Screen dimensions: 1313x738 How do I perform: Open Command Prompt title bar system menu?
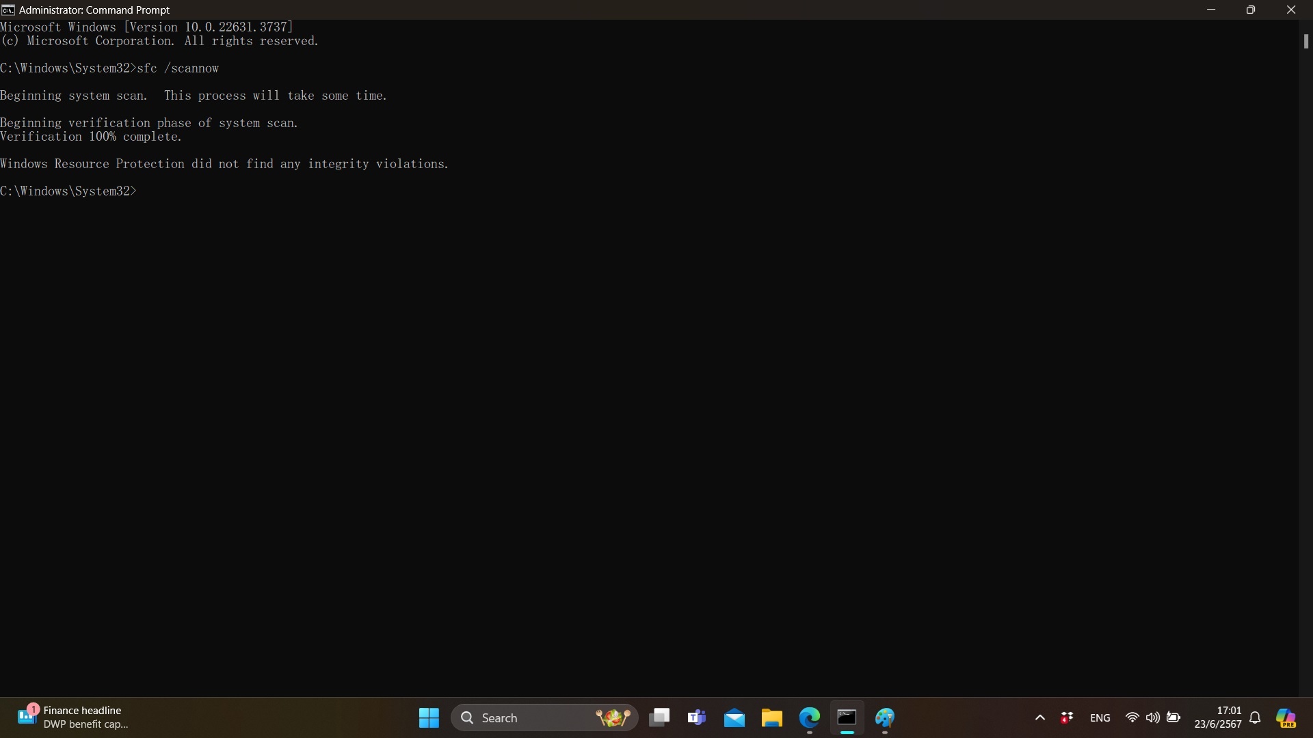pyautogui.click(x=8, y=10)
